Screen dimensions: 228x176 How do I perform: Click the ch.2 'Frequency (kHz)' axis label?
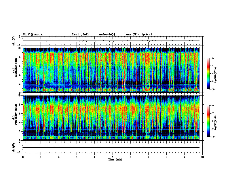tap(16, 114)
